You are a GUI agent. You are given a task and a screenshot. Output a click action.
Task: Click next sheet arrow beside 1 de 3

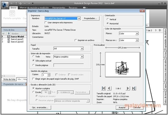click(x=156, y=30)
